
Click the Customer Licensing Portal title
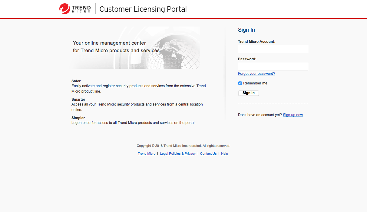click(x=143, y=9)
